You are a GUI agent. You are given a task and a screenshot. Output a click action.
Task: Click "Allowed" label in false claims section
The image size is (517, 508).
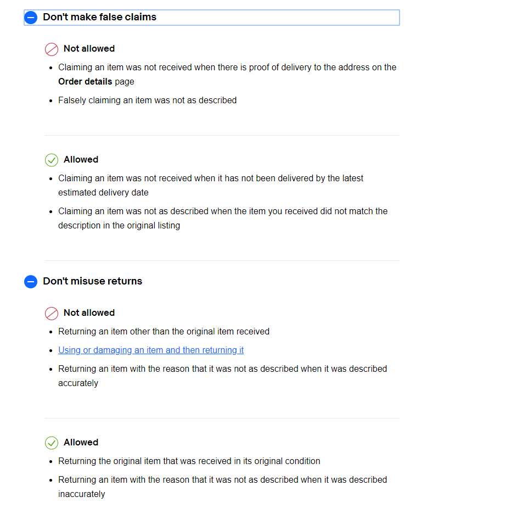pyautogui.click(x=81, y=159)
